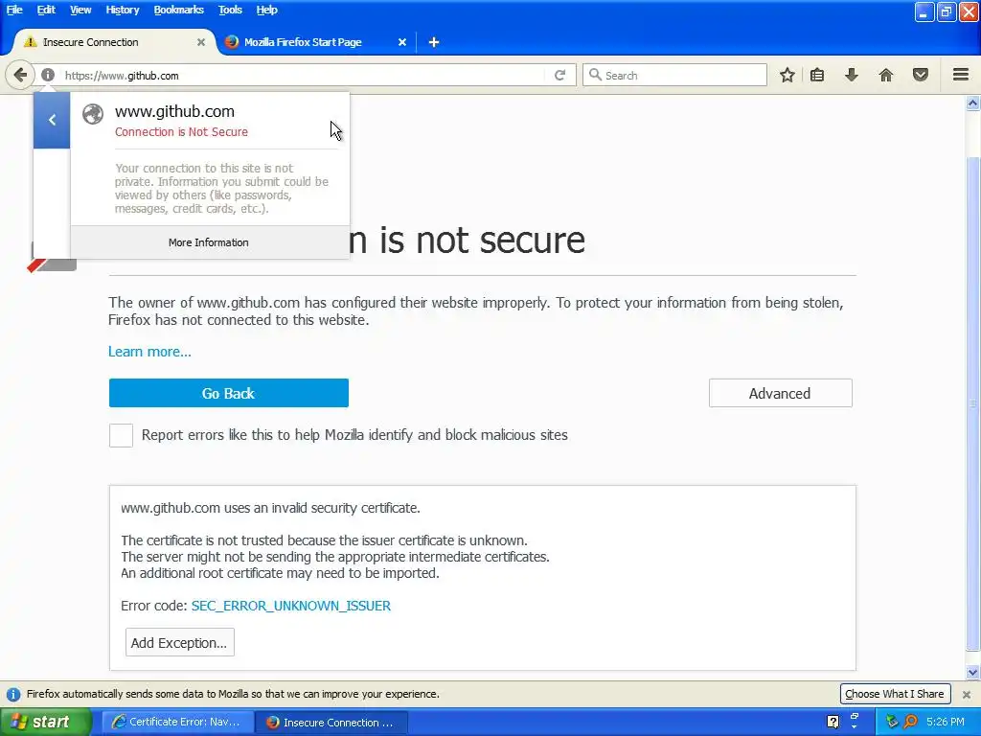Click the back arrow in the navigation bar
981x736 pixels.
click(x=20, y=75)
